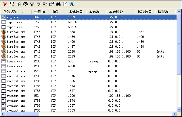Click the truncated 远程端... column header
This screenshot has width=182, height=117.
pos(165,12)
